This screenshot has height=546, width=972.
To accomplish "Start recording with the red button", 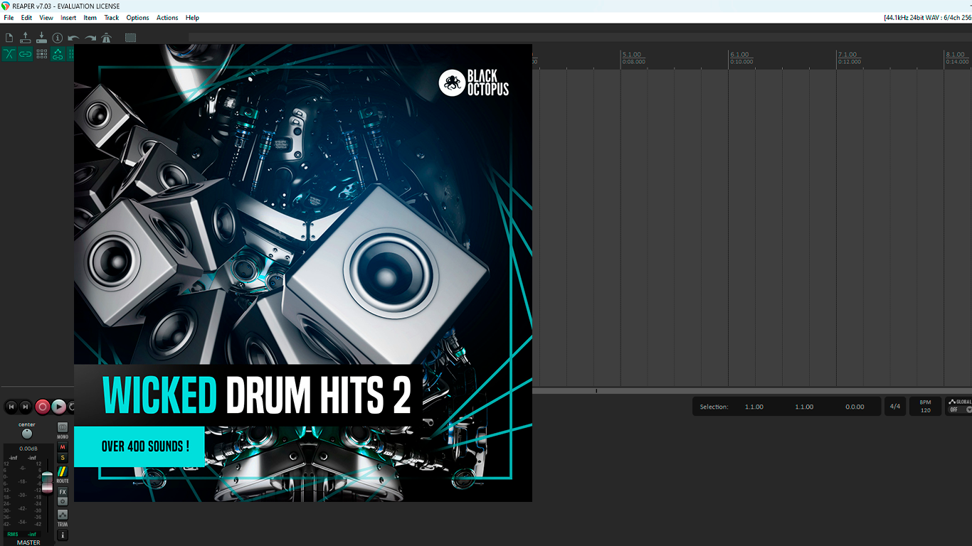I will tap(43, 407).
